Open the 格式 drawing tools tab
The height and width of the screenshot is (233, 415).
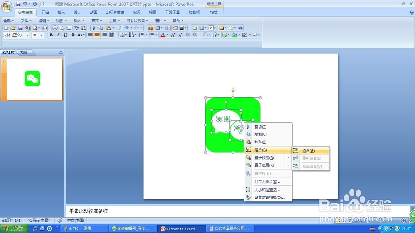pyautogui.click(x=214, y=12)
